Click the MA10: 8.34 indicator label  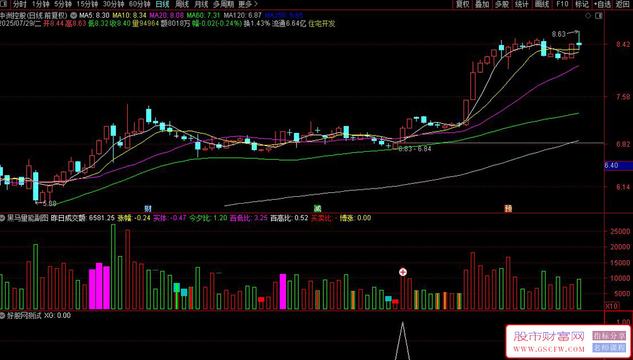(x=130, y=15)
